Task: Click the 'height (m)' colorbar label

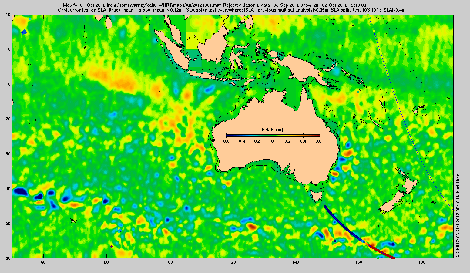Action: [273, 130]
